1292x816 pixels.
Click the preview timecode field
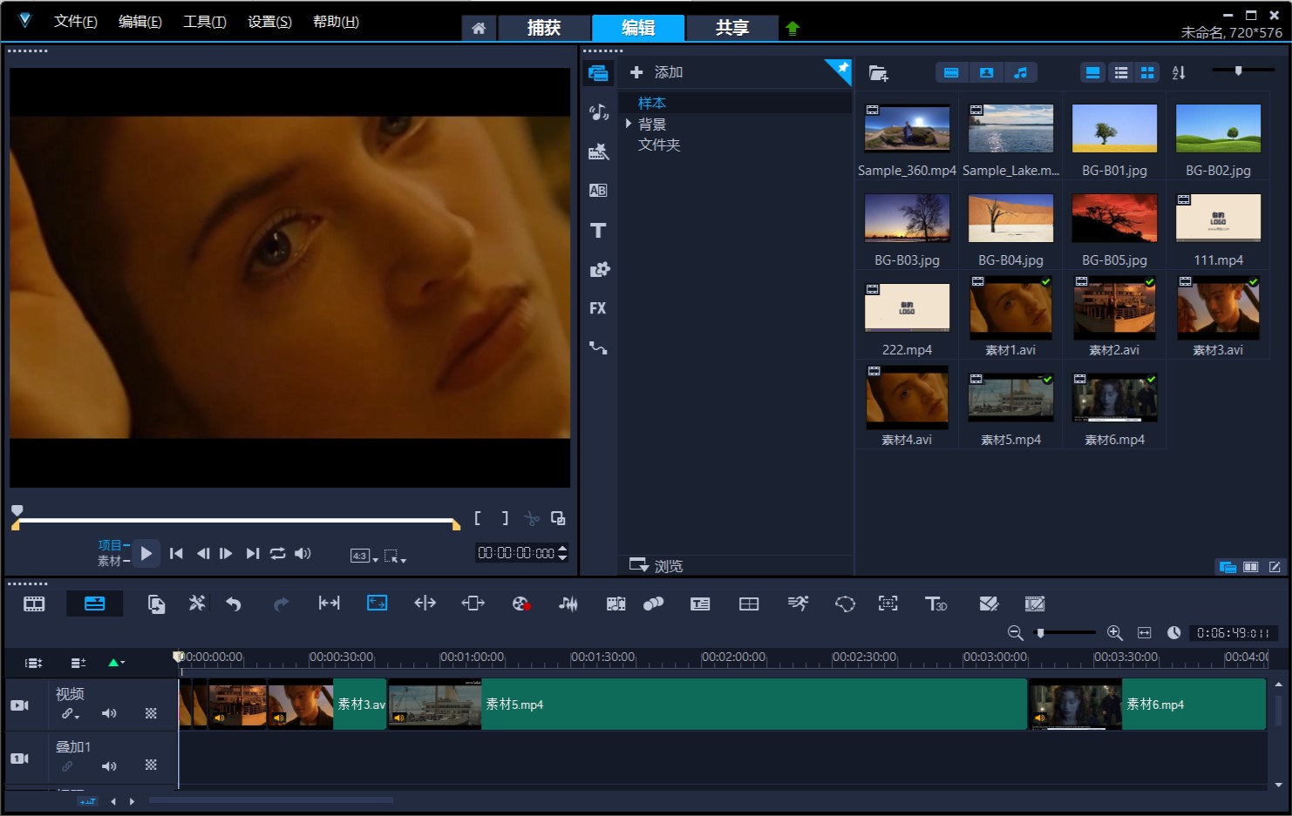516,553
